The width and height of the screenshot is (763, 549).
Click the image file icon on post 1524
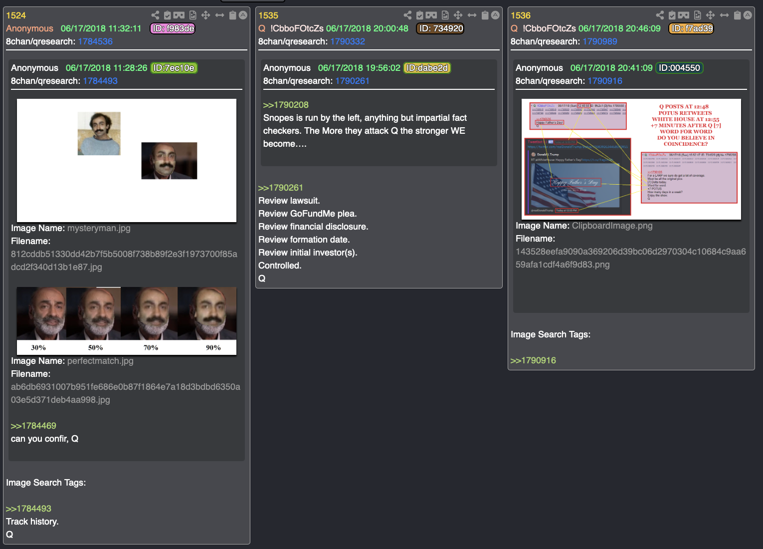(x=192, y=15)
